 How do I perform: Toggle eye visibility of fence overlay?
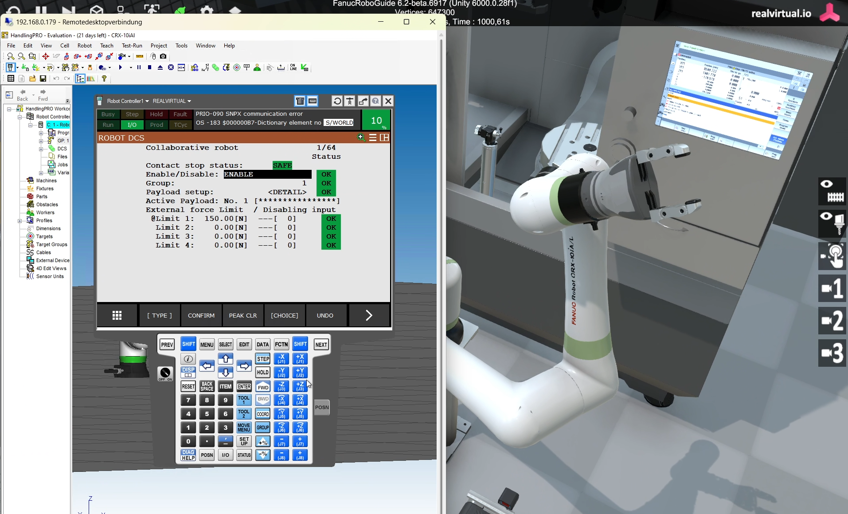coord(832,191)
